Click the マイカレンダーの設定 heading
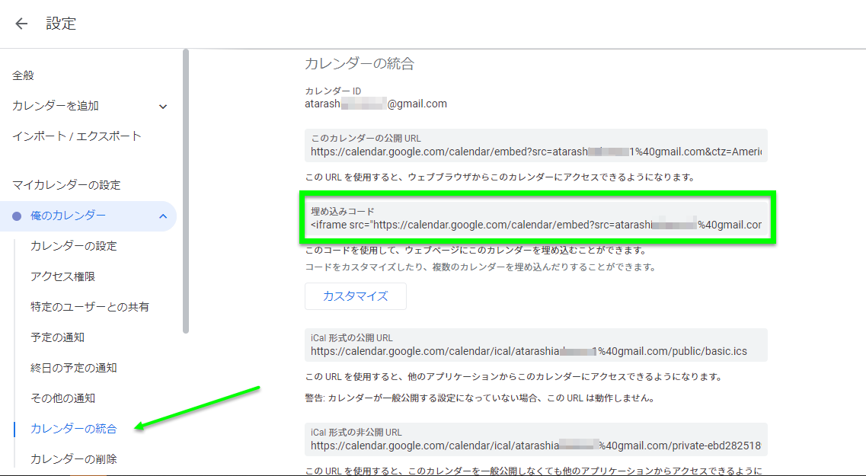 click(x=66, y=185)
